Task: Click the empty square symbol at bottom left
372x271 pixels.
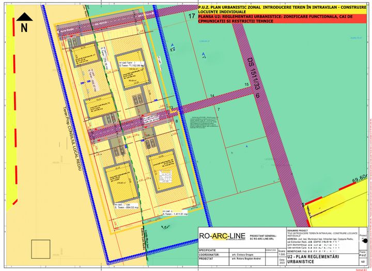Action: 41,249
